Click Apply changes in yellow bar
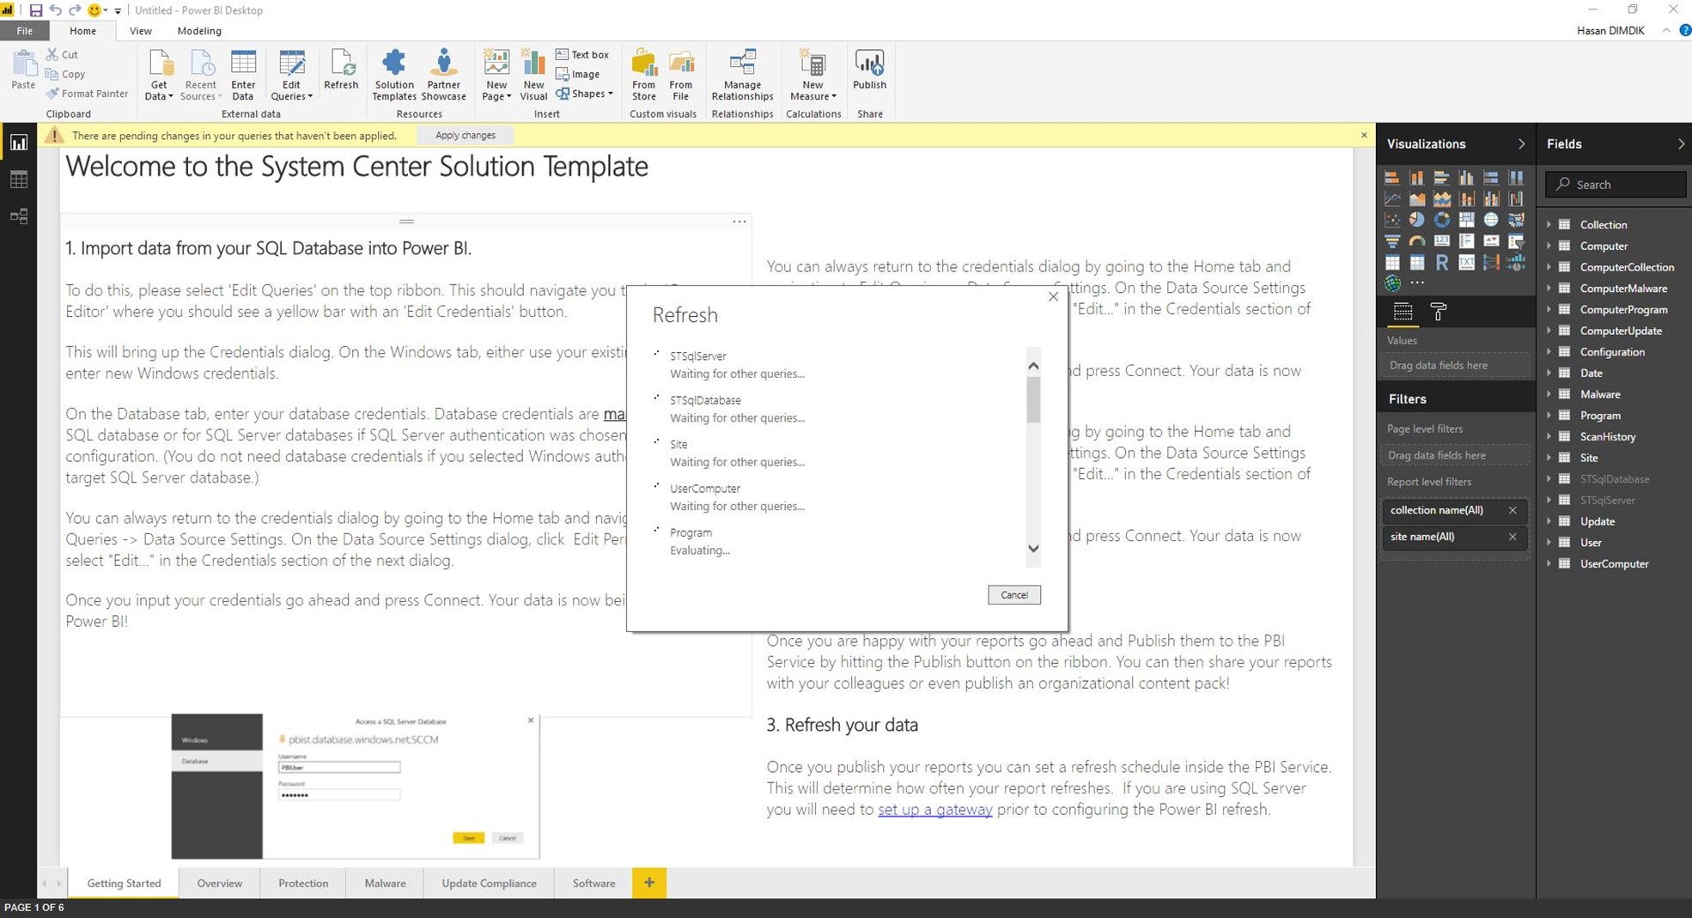This screenshot has width=1692, height=918. click(465, 135)
